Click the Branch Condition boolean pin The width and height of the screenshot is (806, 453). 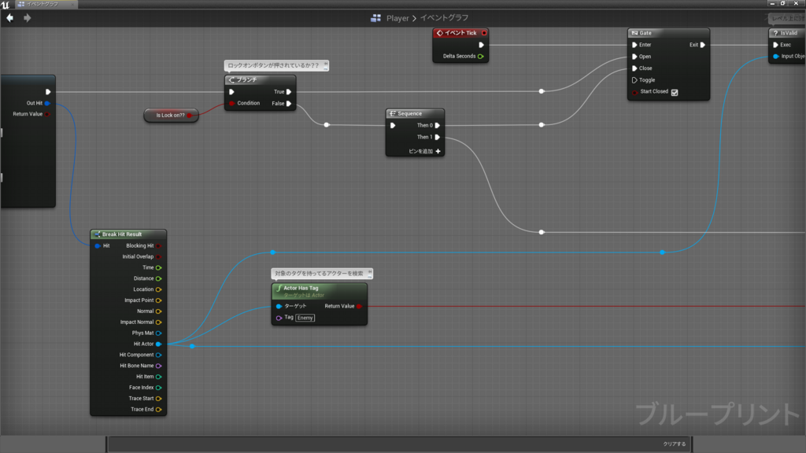(232, 103)
